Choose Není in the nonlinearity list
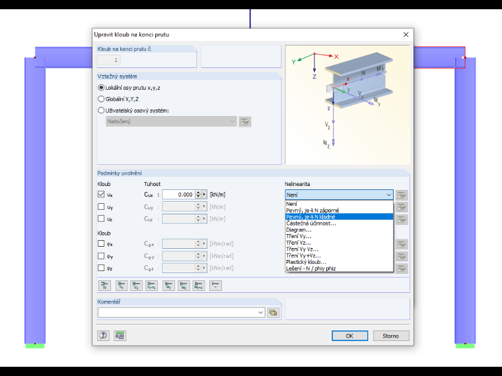 (339, 204)
